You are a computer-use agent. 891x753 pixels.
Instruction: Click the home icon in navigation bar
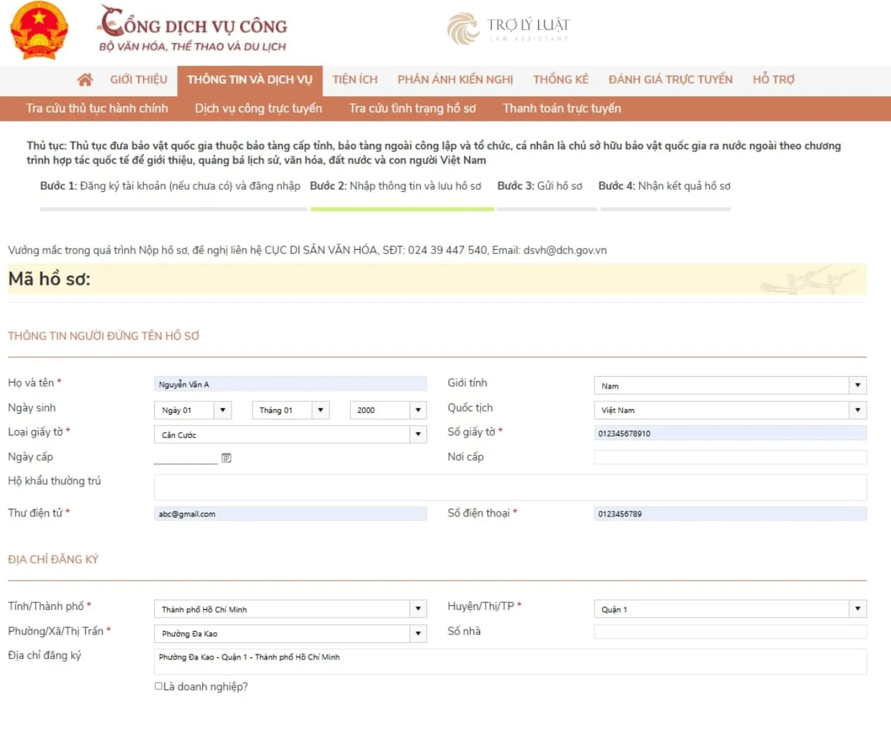pyautogui.click(x=85, y=80)
